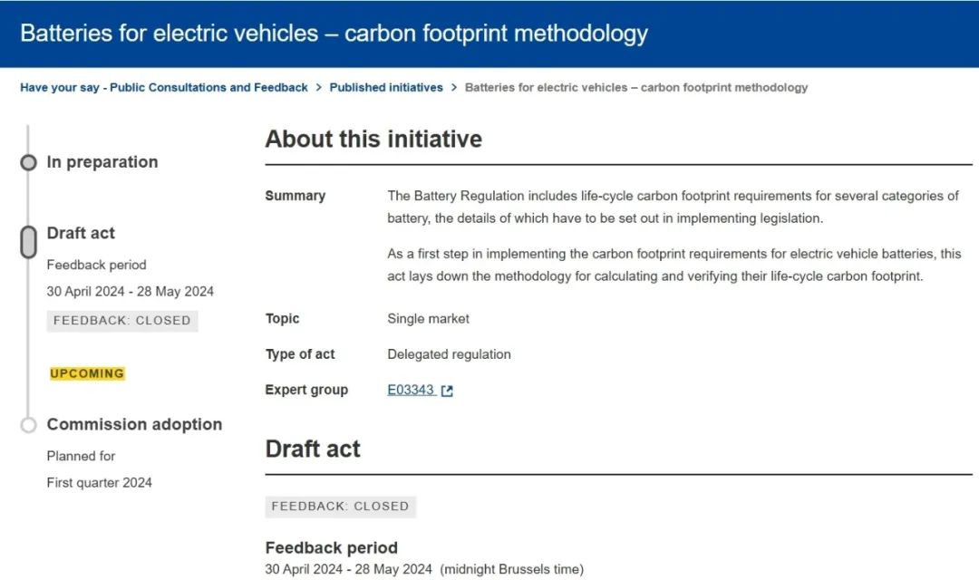The image size is (979, 580).
Task: Open Have your say breadcrumb link
Action: (164, 88)
